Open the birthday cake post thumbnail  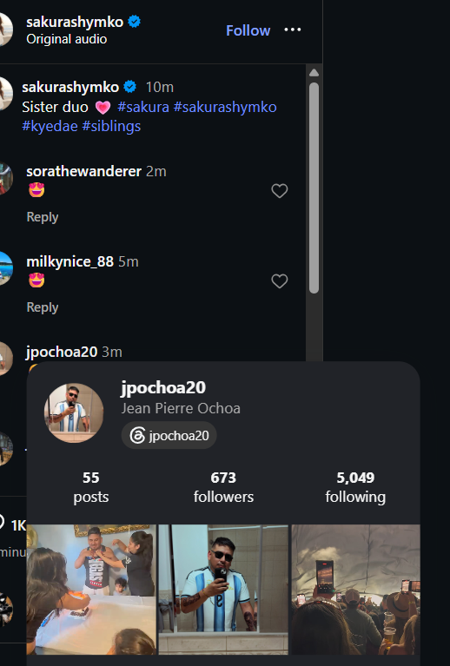point(91,590)
